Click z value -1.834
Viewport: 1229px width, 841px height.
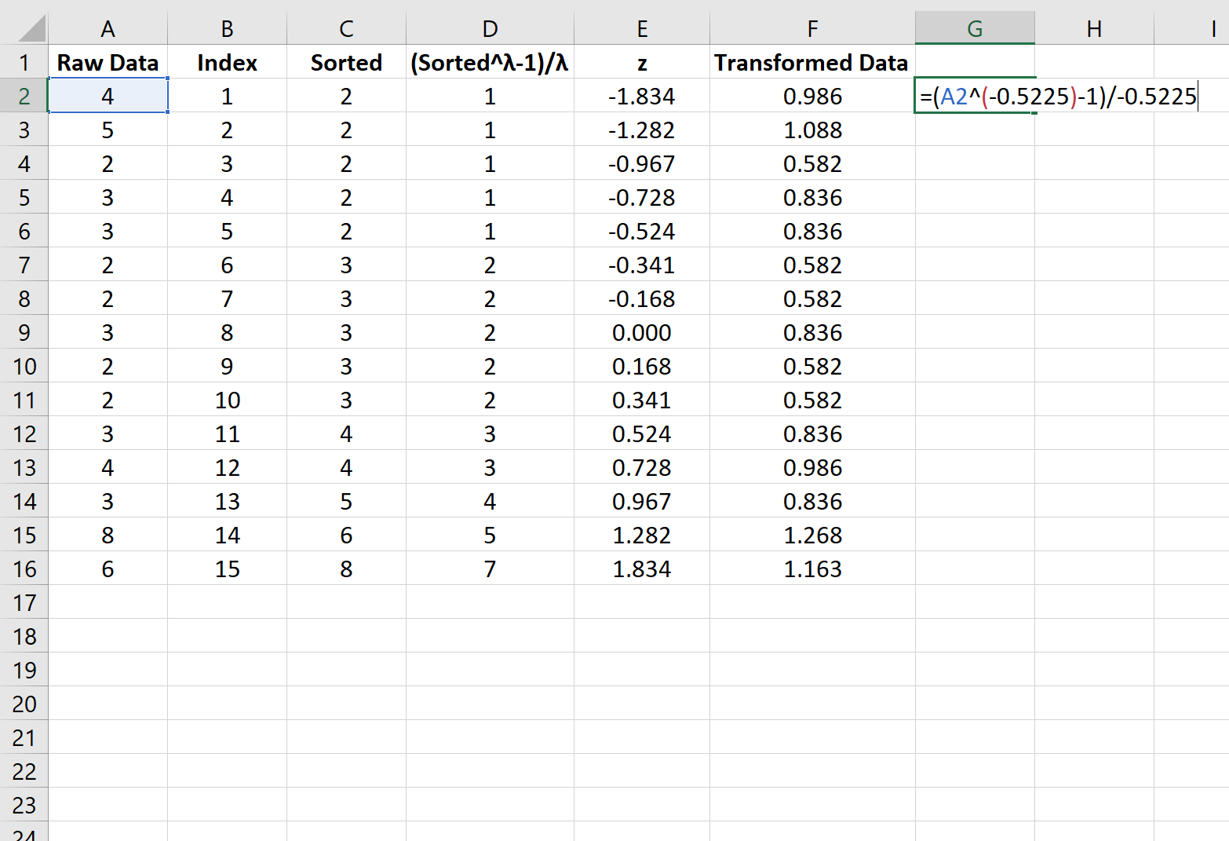(x=642, y=96)
